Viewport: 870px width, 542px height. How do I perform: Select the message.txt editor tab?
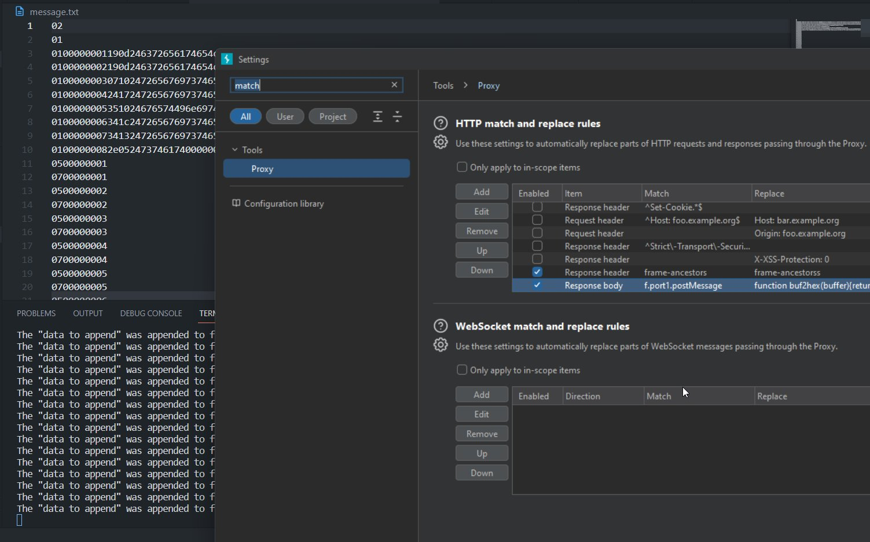[x=47, y=12]
